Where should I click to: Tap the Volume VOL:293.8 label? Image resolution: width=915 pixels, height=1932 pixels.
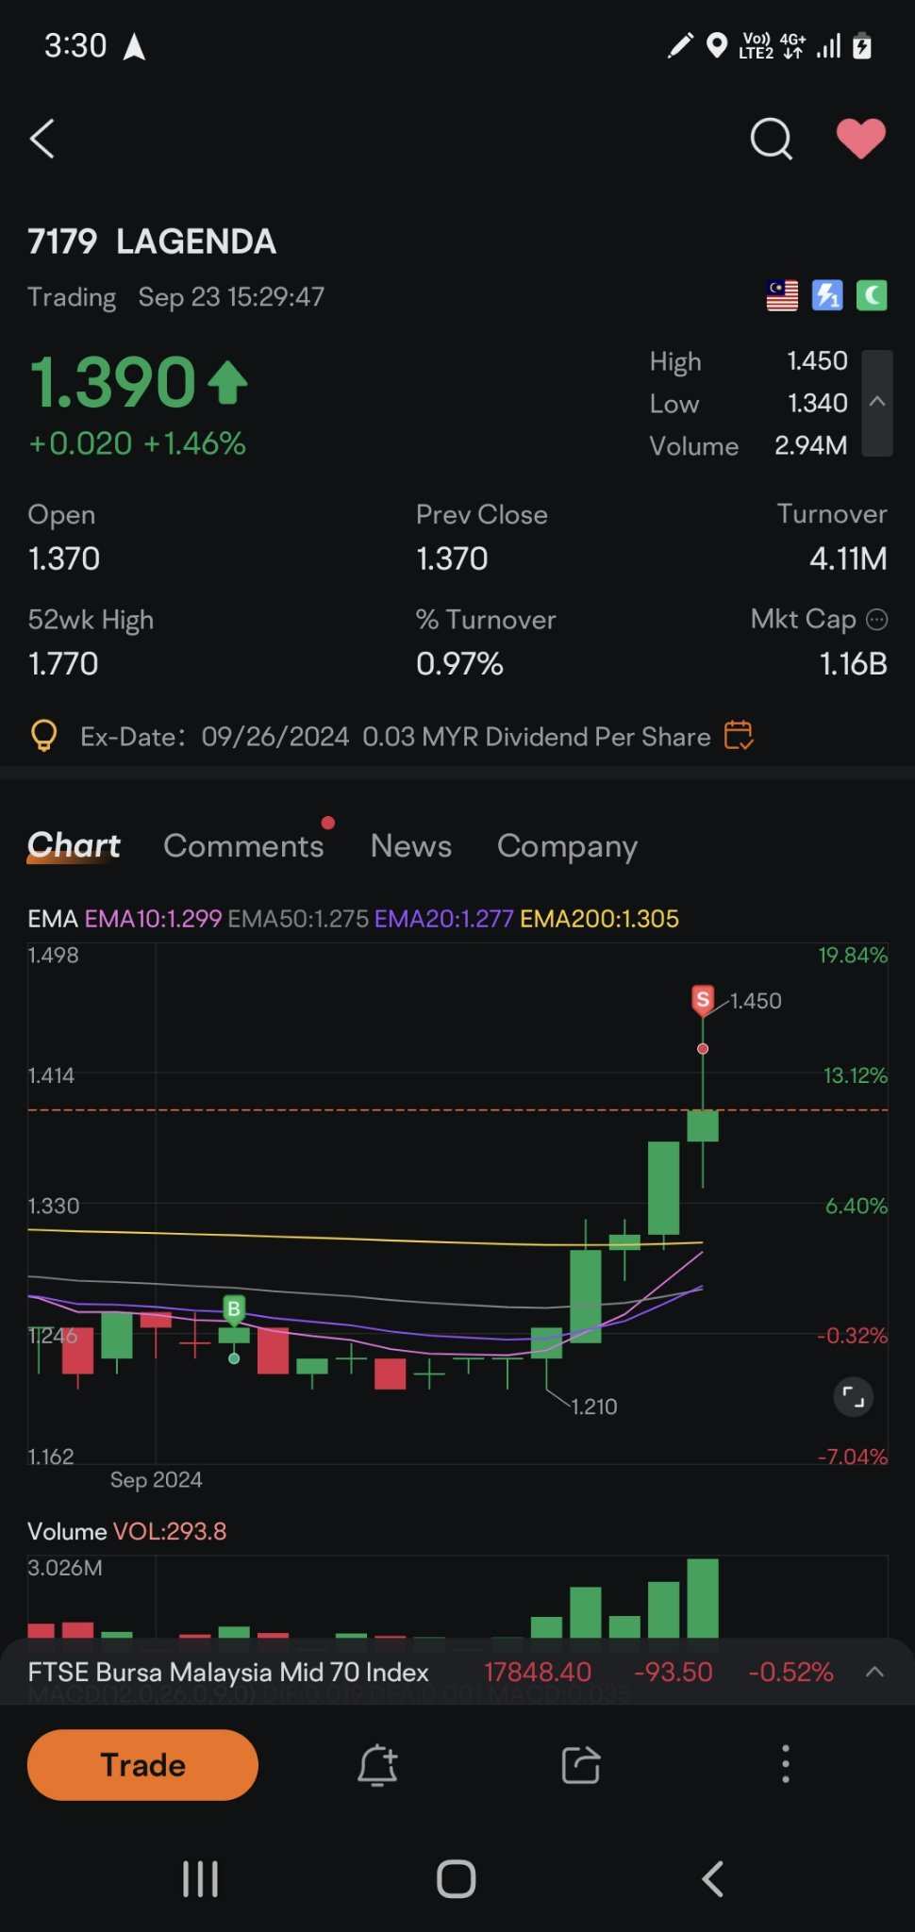tap(127, 1531)
